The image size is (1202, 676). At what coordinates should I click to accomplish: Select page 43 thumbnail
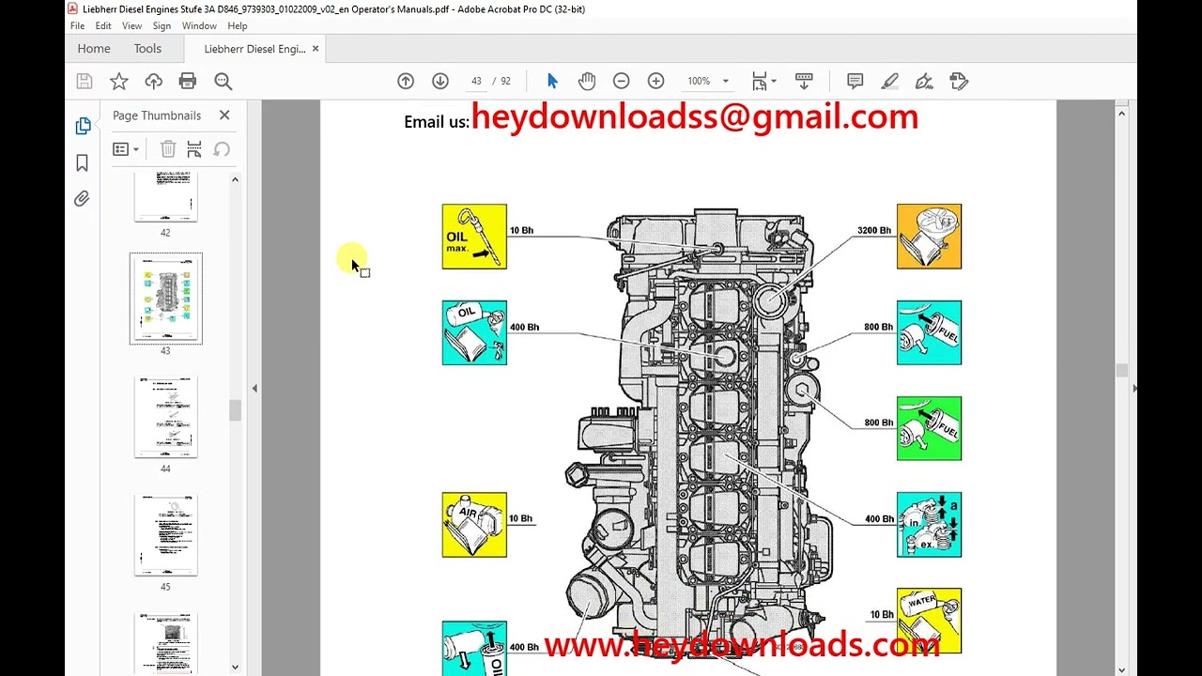(x=165, y=299)
